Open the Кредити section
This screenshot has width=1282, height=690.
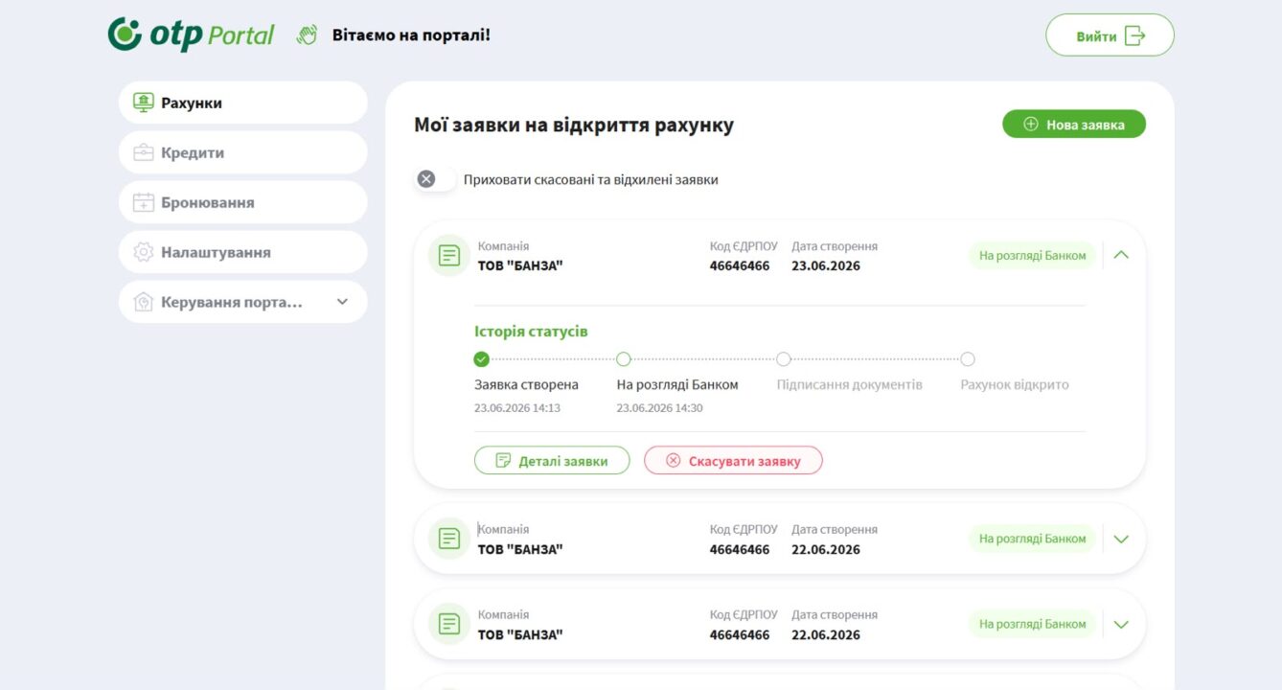243,152
